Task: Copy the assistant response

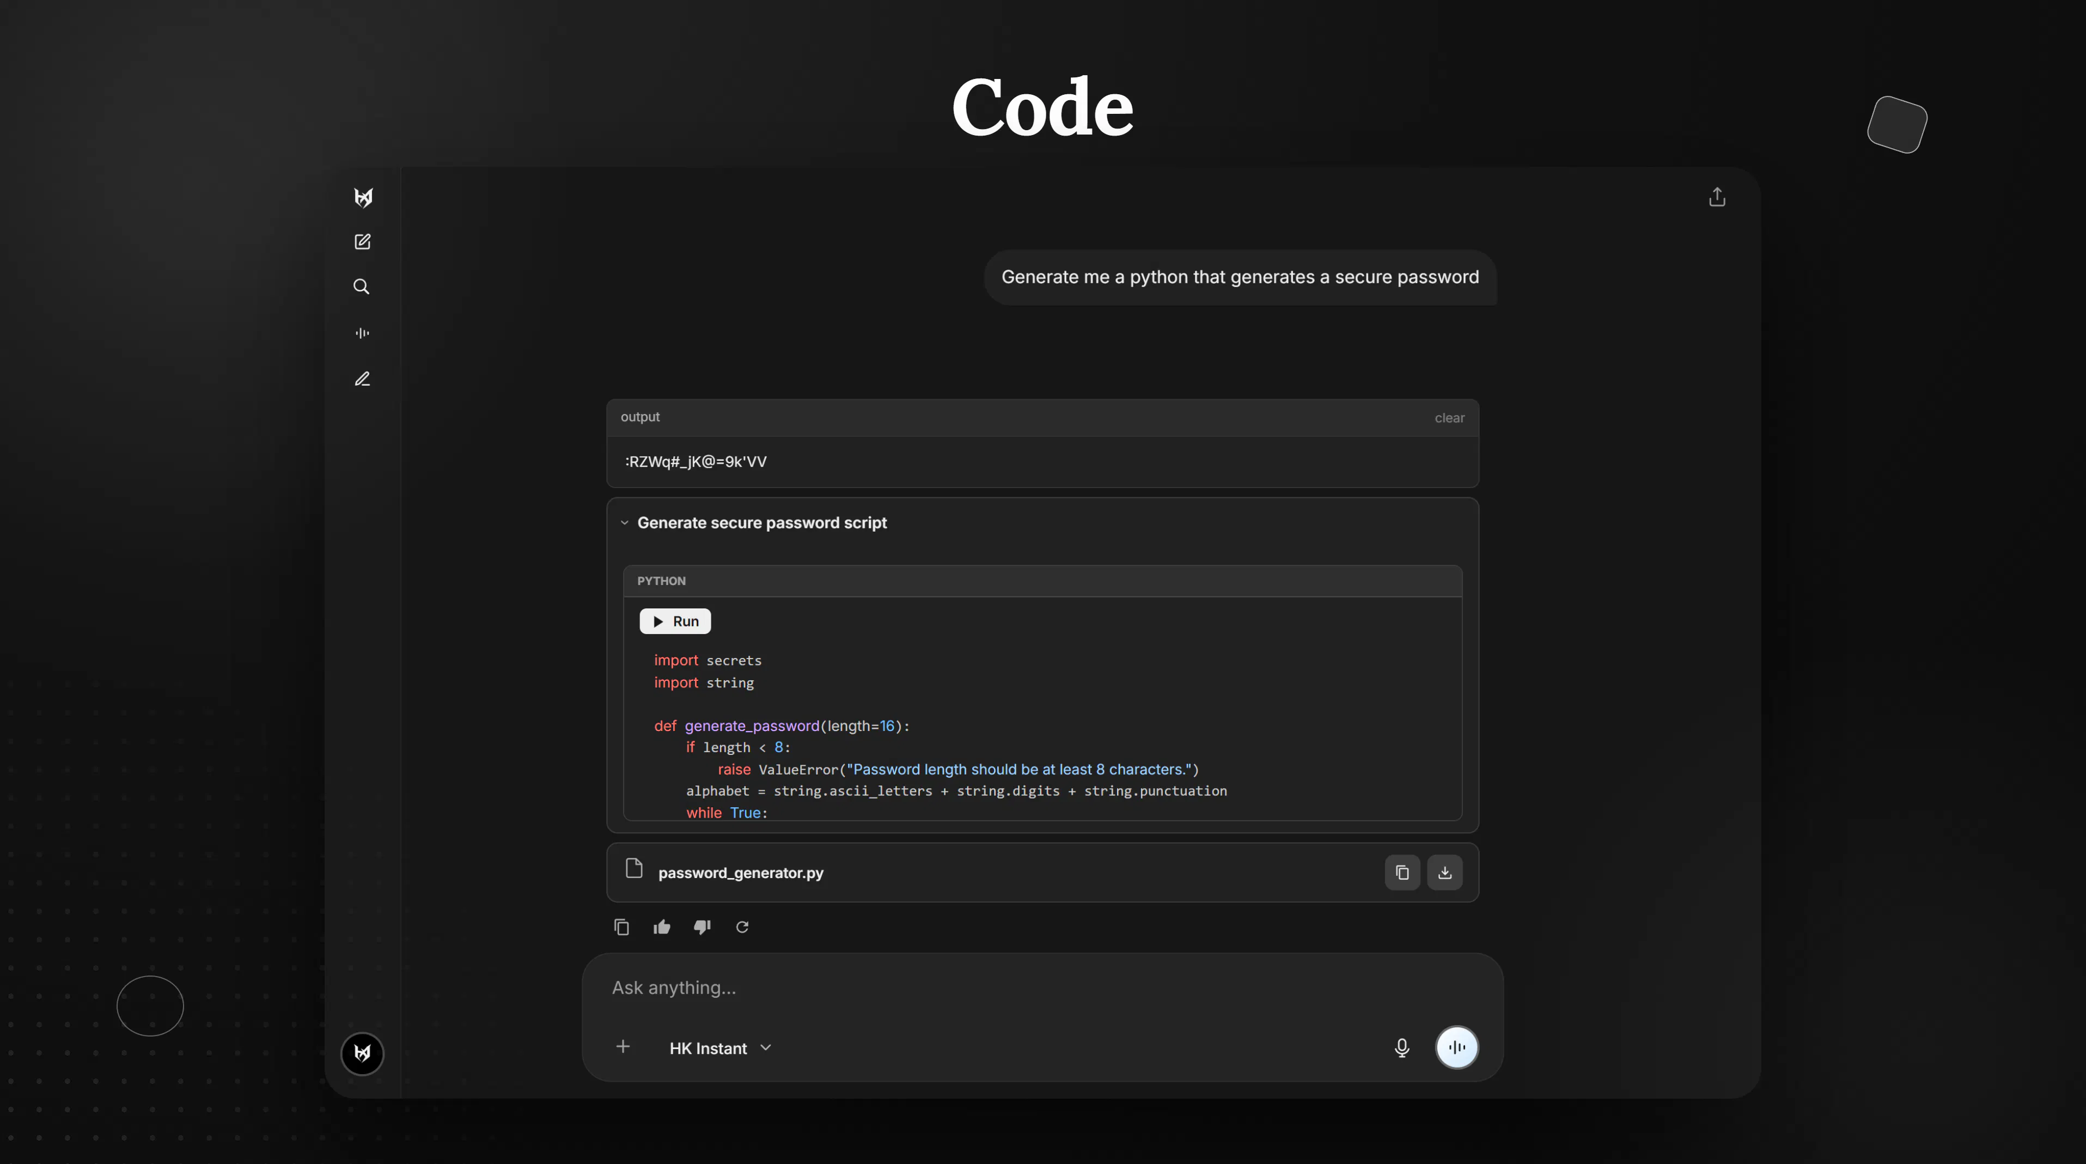Action: [x=621, y=927]
